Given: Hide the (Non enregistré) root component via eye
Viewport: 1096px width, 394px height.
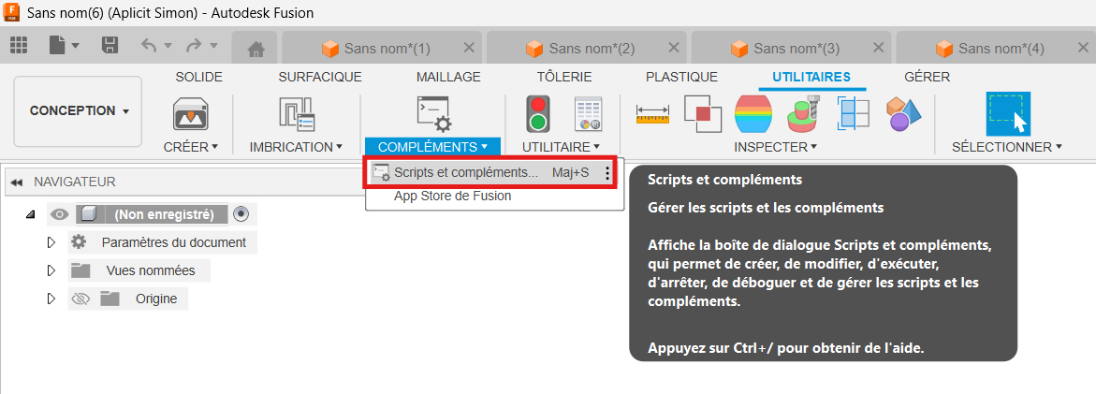Looking at the screenshot, I should click(x=60, y=214).
